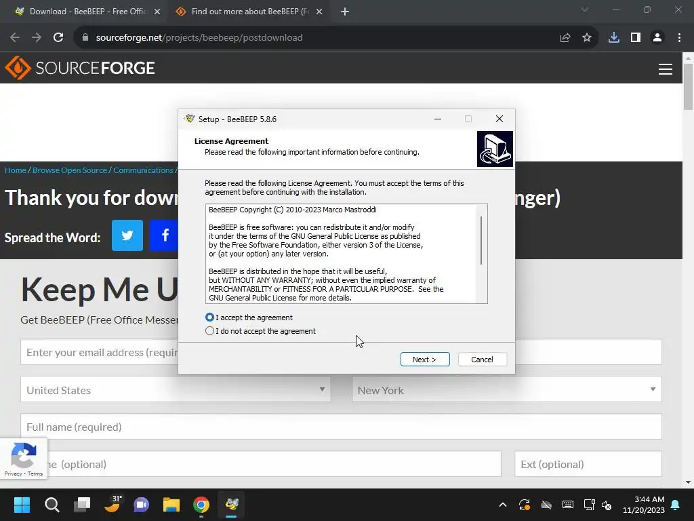Screen dimensions: 694x521
Task: Cancel the BeeBEEP setup wizard
Action: 482,360
